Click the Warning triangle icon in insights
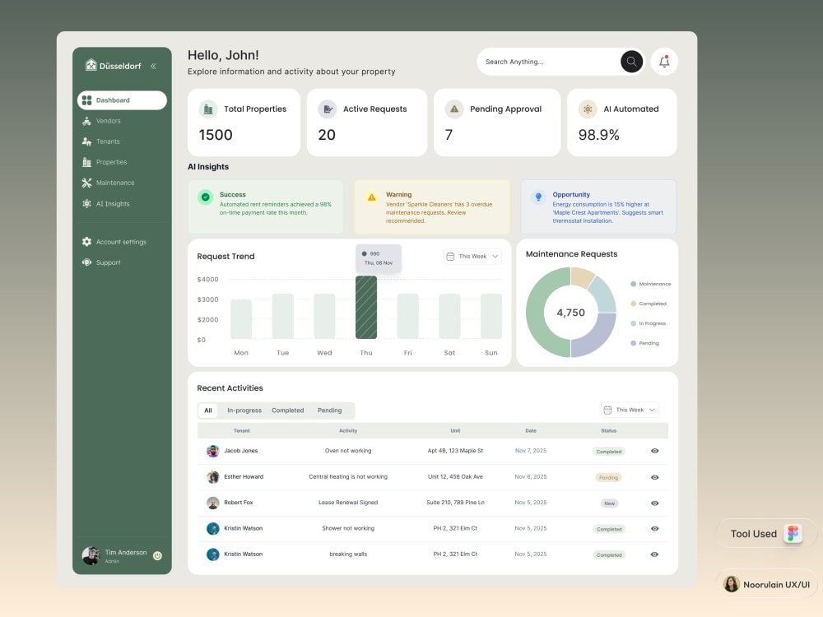 point(372,197)
